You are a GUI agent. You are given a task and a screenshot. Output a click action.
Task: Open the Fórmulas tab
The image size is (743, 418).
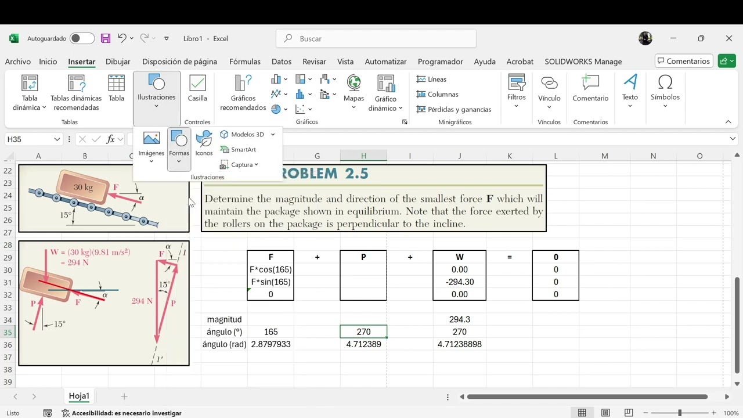[x=245, y=62]
